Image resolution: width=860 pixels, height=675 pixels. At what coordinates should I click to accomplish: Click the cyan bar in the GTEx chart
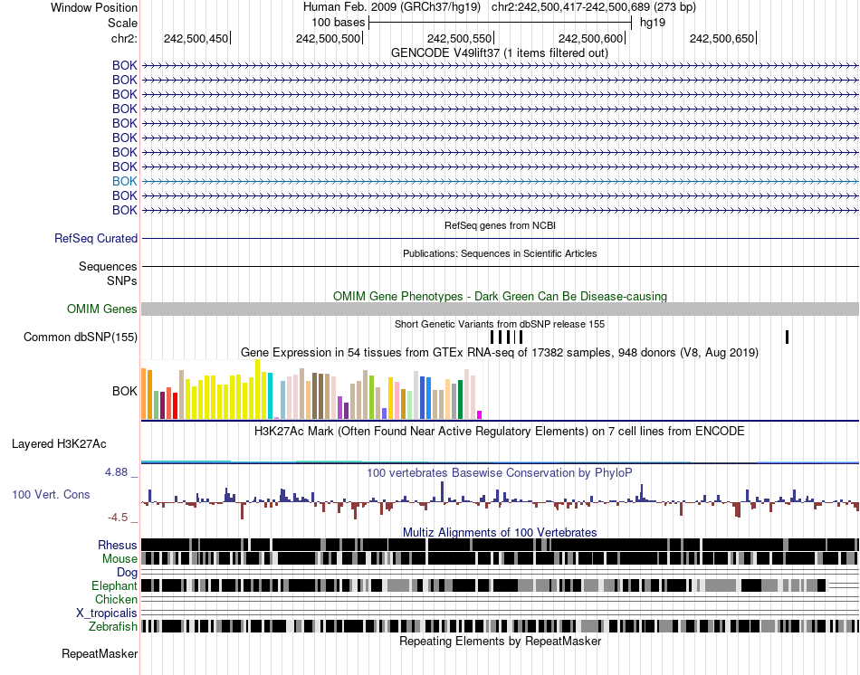click(270, 396)
